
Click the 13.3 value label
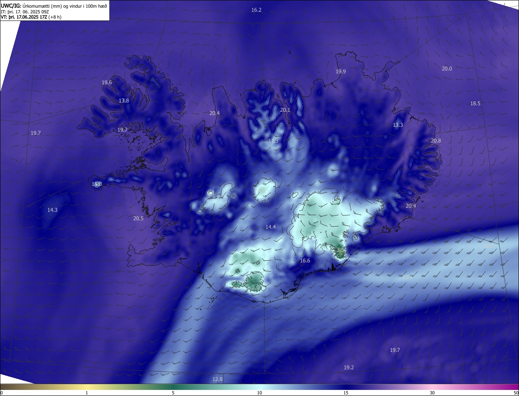(x=398, y=125)
